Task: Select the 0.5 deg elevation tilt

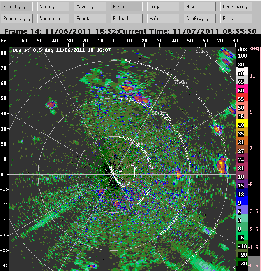Action: point(254,265)
